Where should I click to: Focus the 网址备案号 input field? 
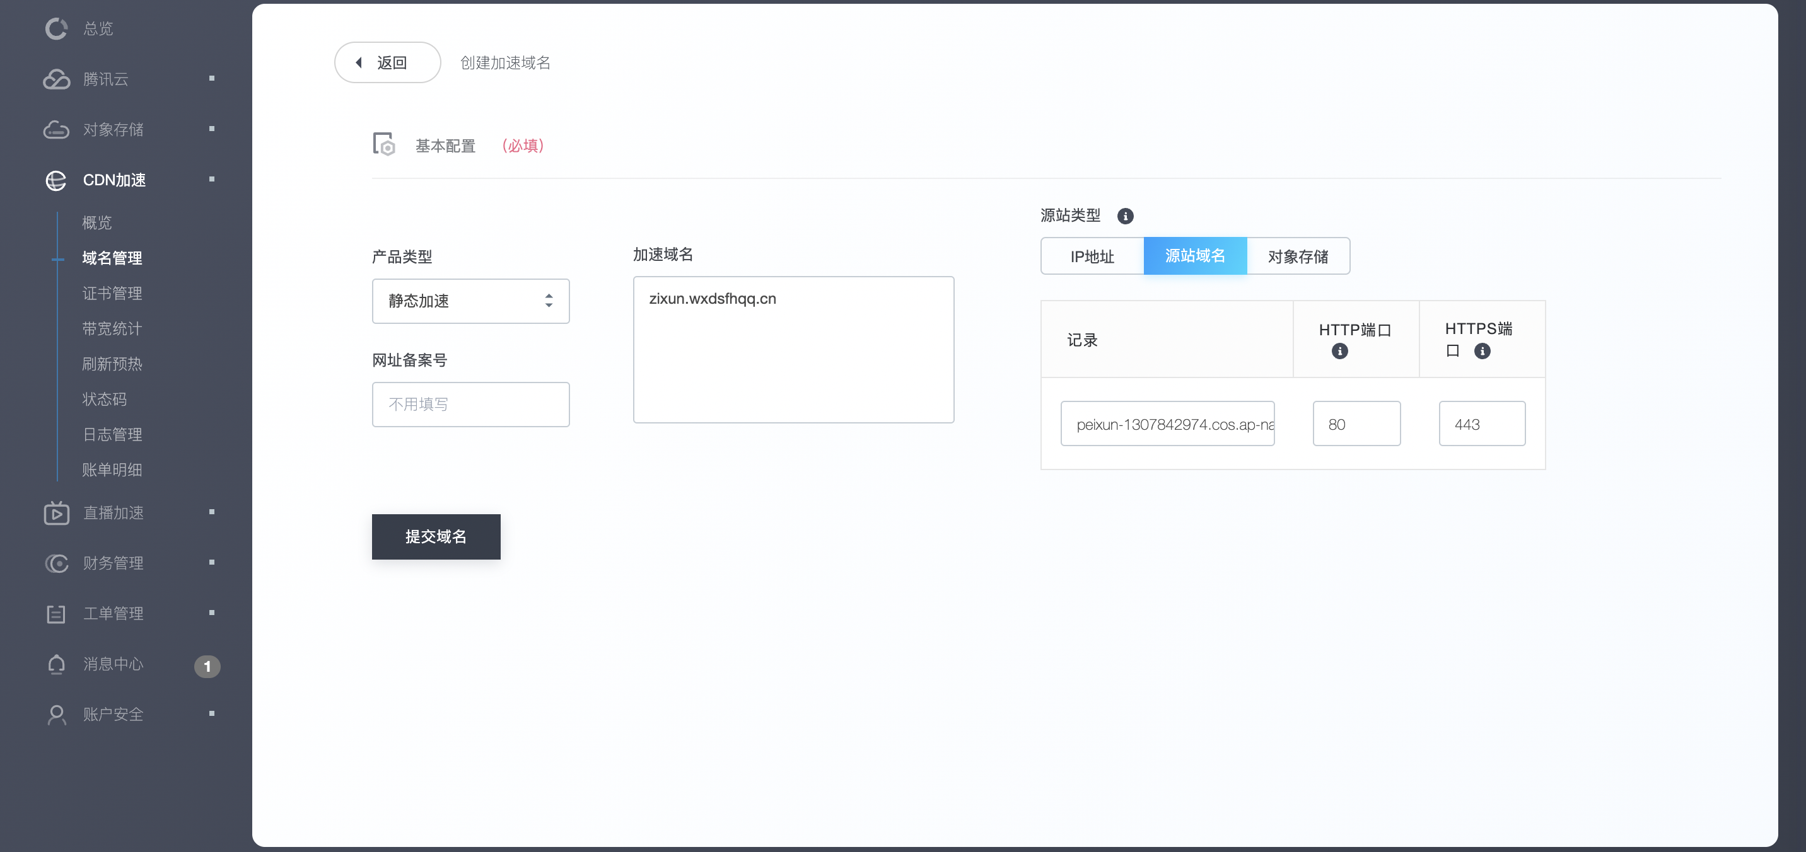point(470,405)
